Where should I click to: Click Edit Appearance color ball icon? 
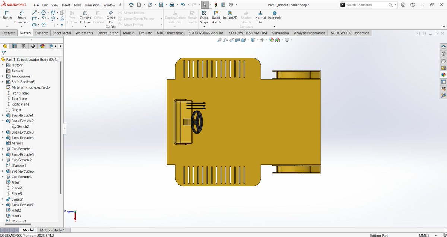[272, 40]
